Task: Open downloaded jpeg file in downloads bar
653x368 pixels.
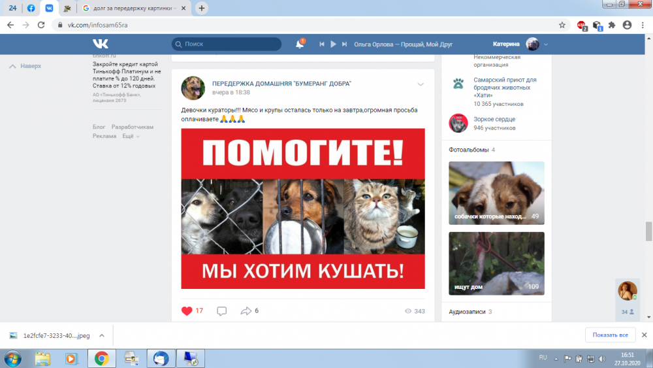Action: (50, 335)
